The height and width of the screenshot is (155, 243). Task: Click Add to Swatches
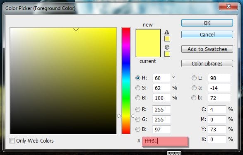click(207, 49)
